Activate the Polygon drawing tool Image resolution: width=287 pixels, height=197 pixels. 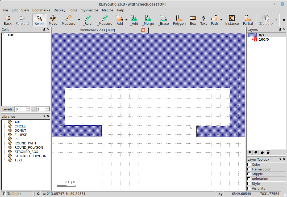click(179, 20)
